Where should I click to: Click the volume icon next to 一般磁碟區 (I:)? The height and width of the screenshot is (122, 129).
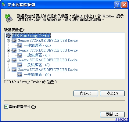click(20, 55)
